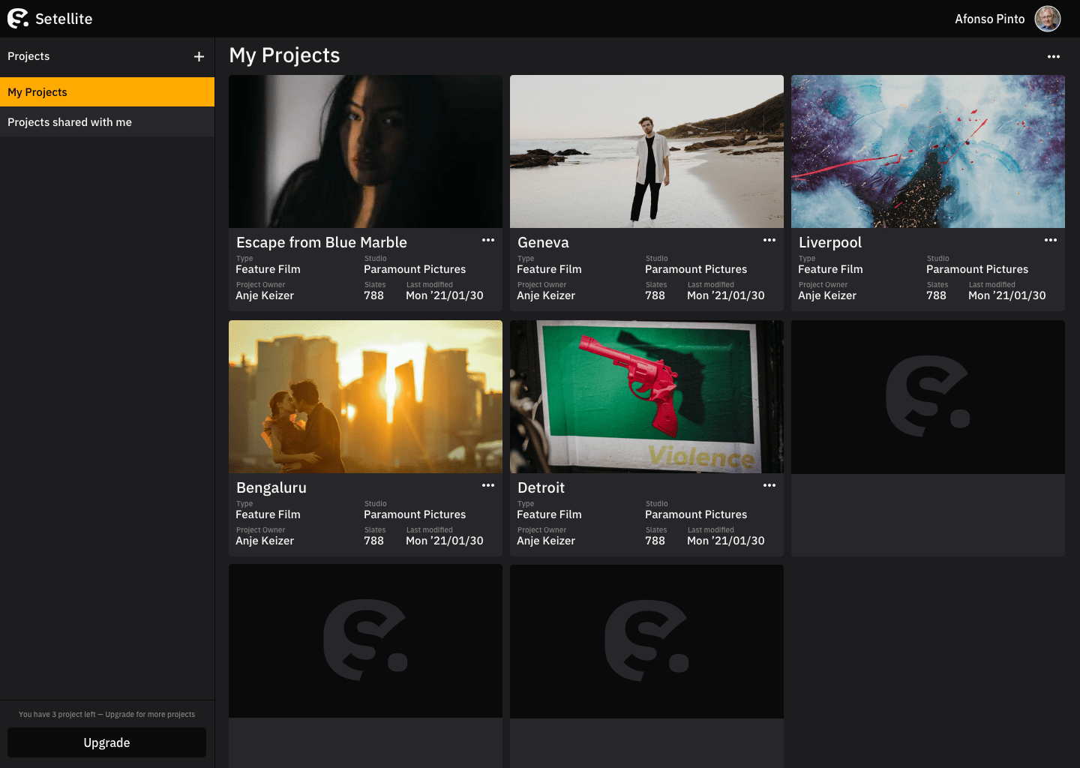The width and height of the screenshot is (1080, 768).
Task: Open the Liverpool abstract art thumbnail
Action: click(x=928, y=151)
